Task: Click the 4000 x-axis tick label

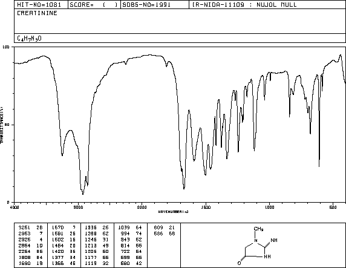Action: pyautogui.click(x=15, y=207)
